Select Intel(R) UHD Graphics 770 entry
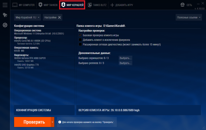This screenshot has height=130, width=206. click(x=27, y=65)
